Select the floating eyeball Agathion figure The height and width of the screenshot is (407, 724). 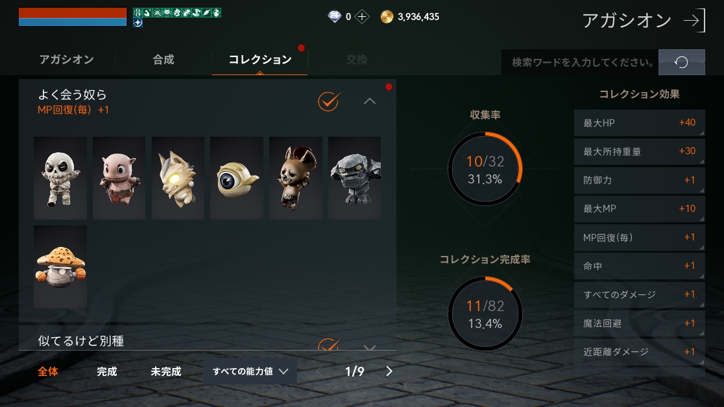[x=237, y=178]
